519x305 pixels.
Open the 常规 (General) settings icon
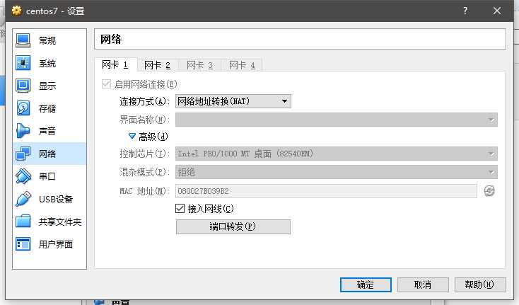[23, 40]
